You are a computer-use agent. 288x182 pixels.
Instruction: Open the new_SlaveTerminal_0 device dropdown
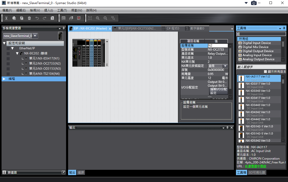(x=35, y=36)
